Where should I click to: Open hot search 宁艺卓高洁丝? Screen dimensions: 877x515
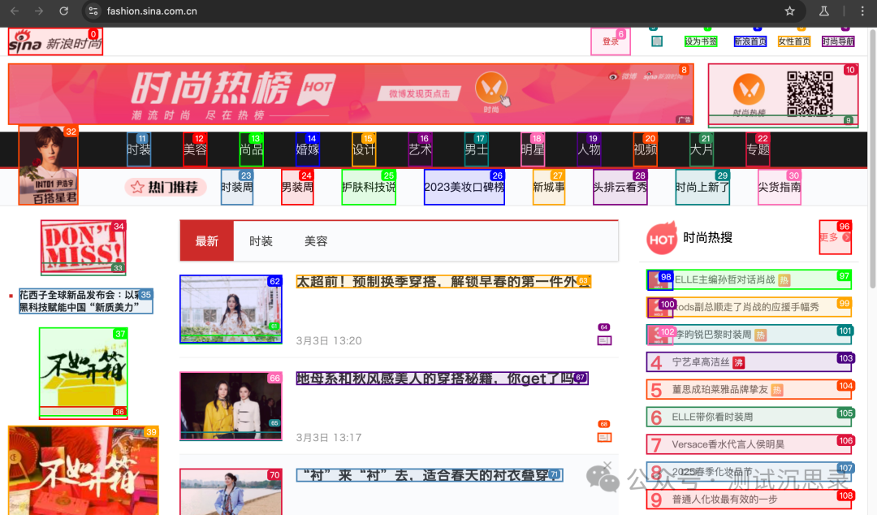(x=749, y=361)
